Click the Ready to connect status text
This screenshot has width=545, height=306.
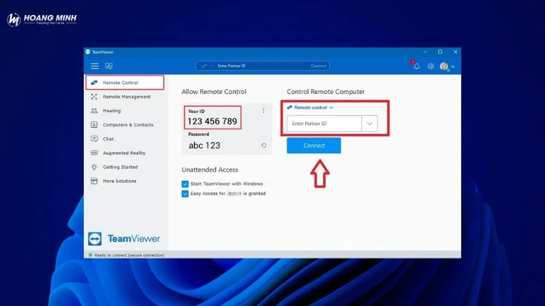(129, 255)
